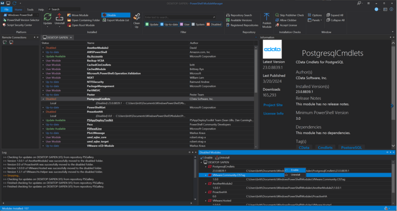Toggle Allow Clobber installation check

[286, 20]
